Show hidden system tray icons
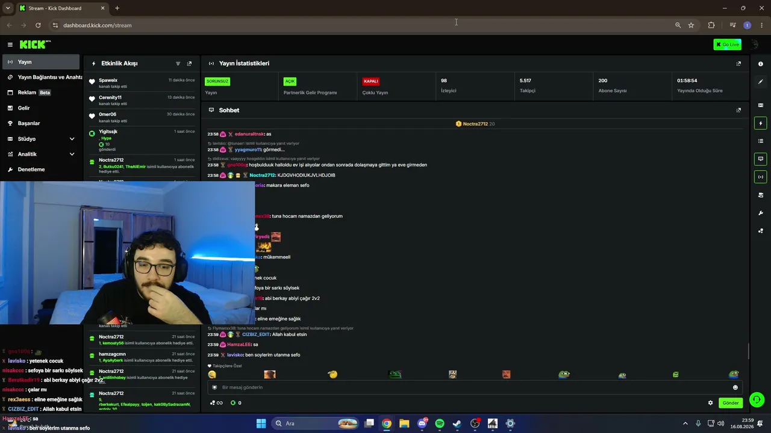Viewport: 771px width, 433px height. [x=685, y=423]
